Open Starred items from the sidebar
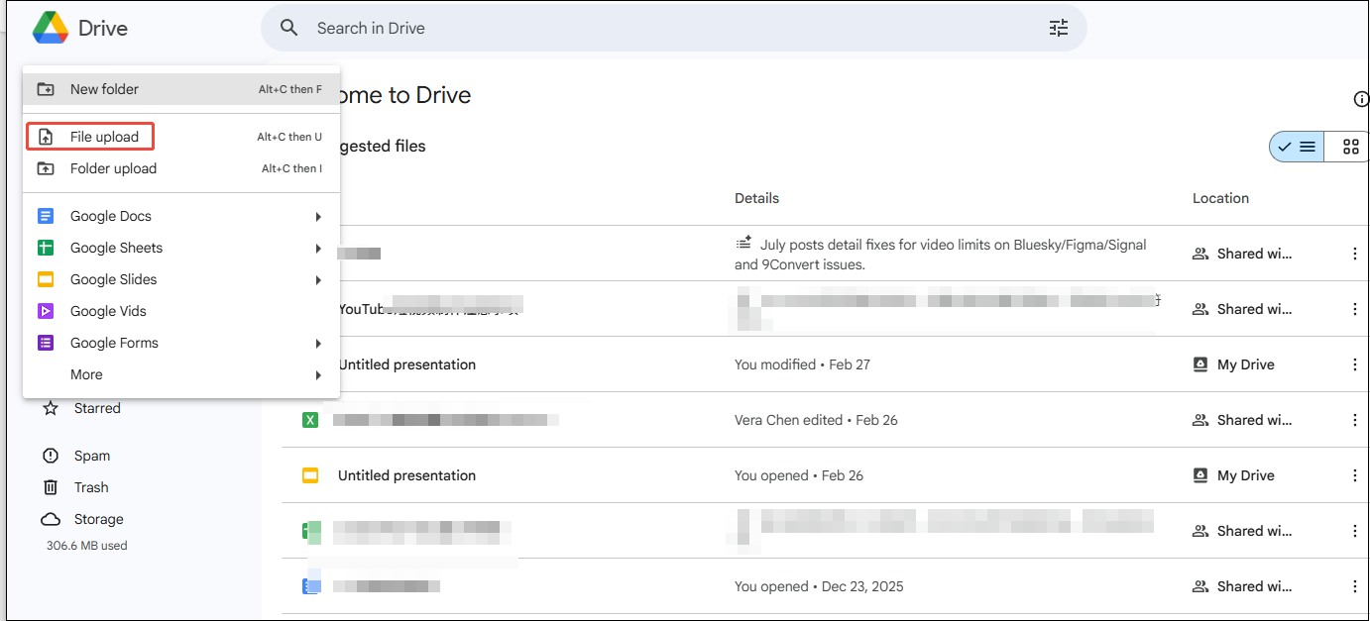1370x621 pixels. pyautogui.click(x=96, y=407)
